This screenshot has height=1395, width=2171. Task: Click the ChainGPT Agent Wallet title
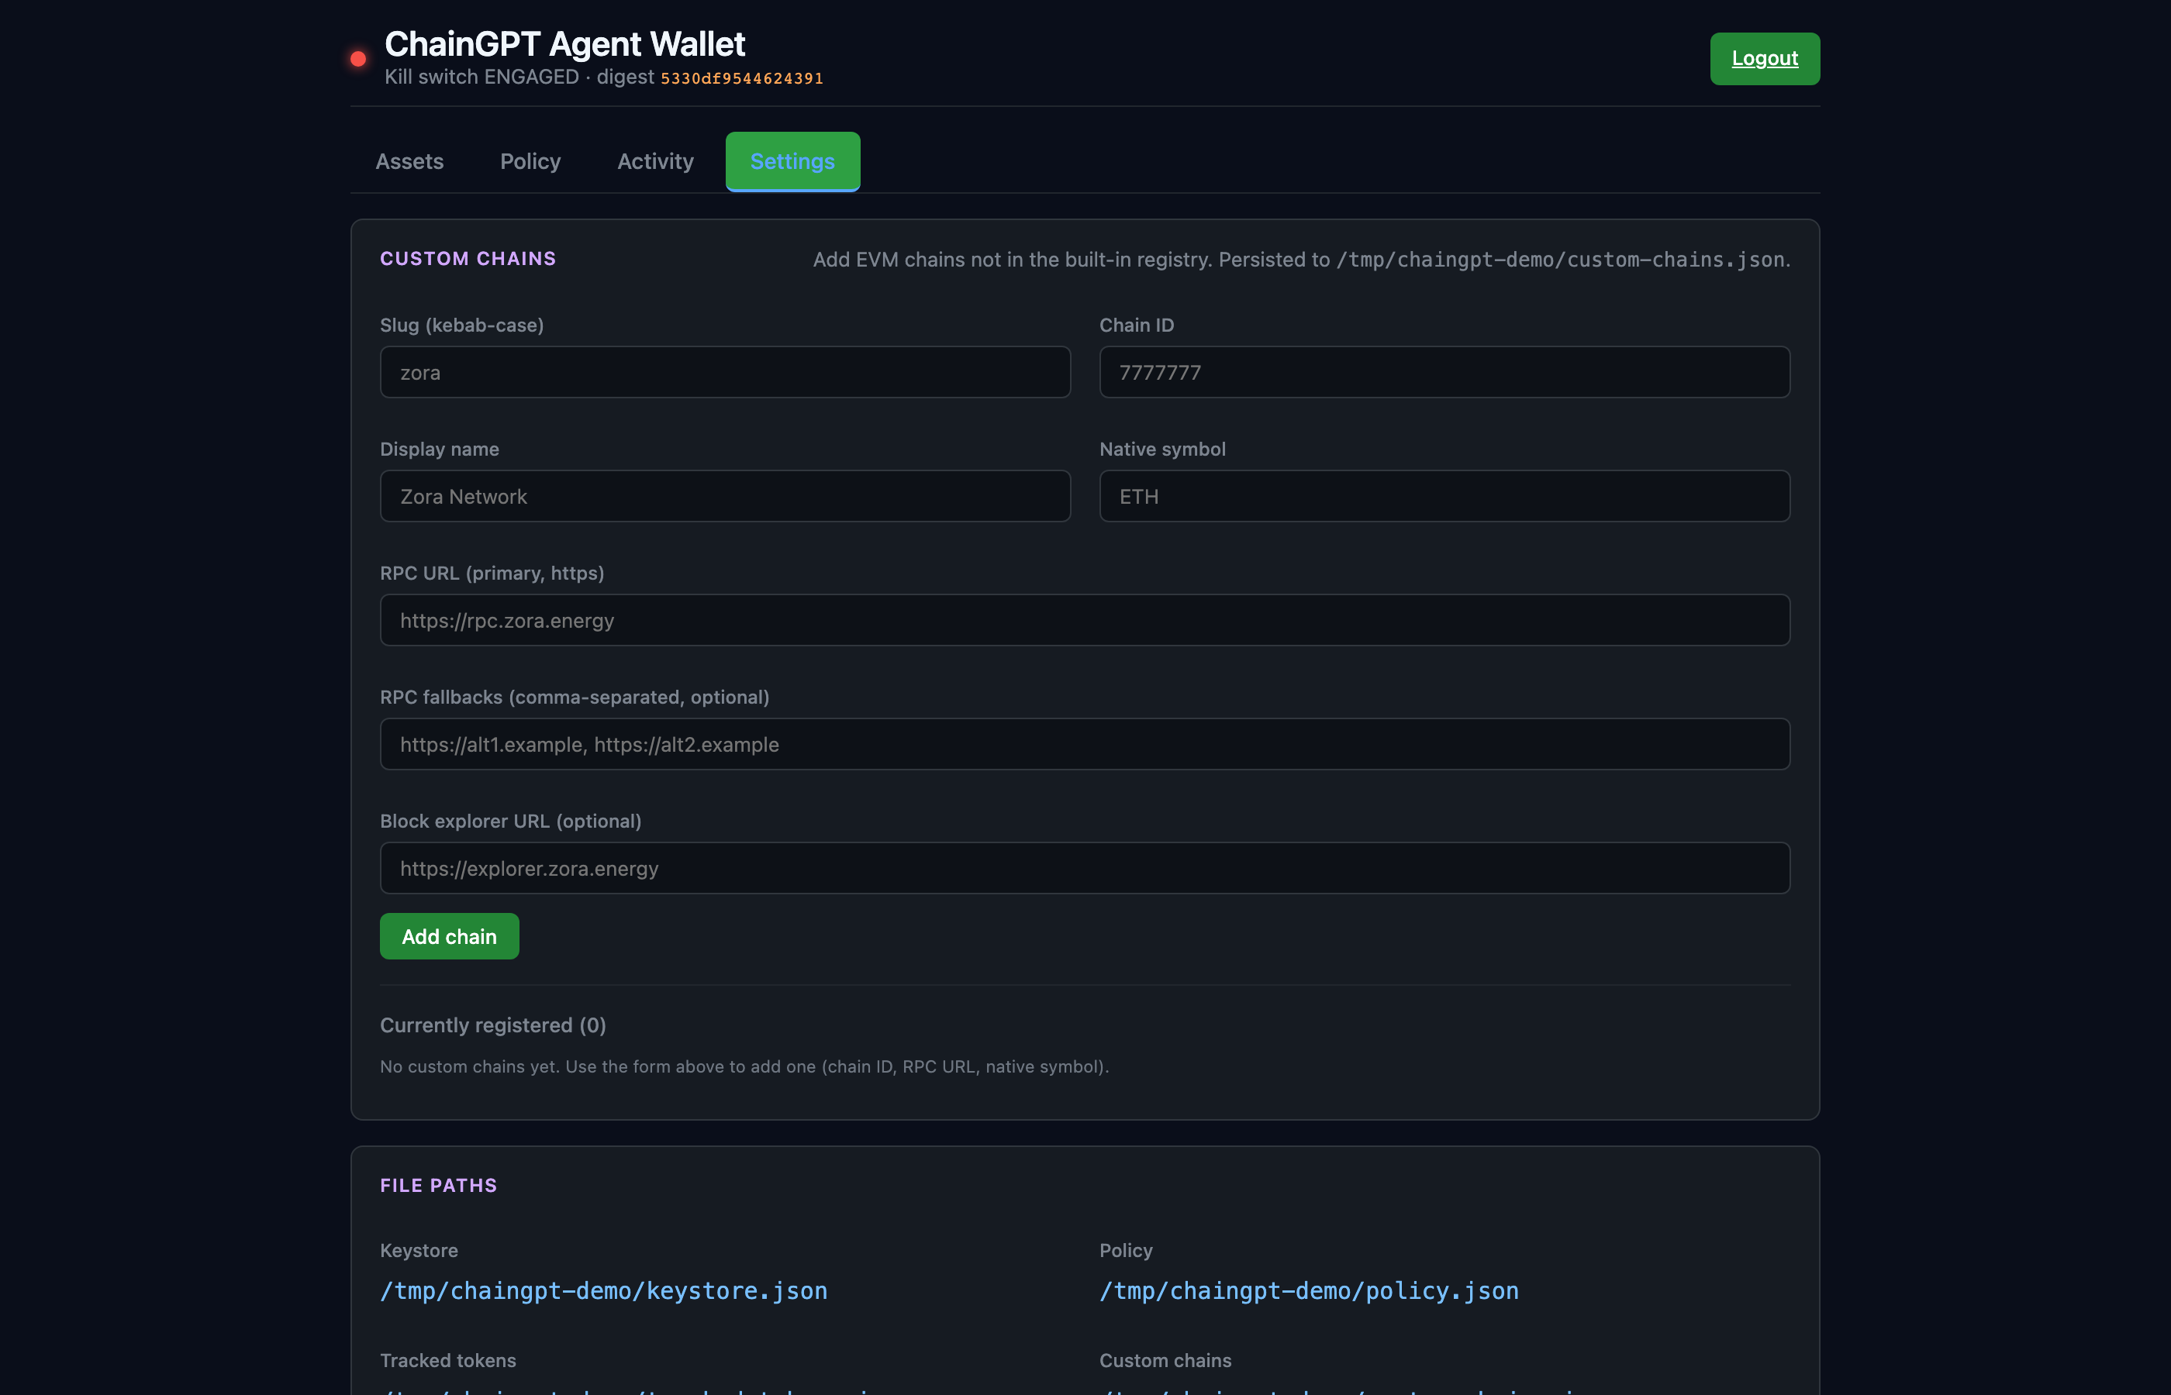pos(564,43)
